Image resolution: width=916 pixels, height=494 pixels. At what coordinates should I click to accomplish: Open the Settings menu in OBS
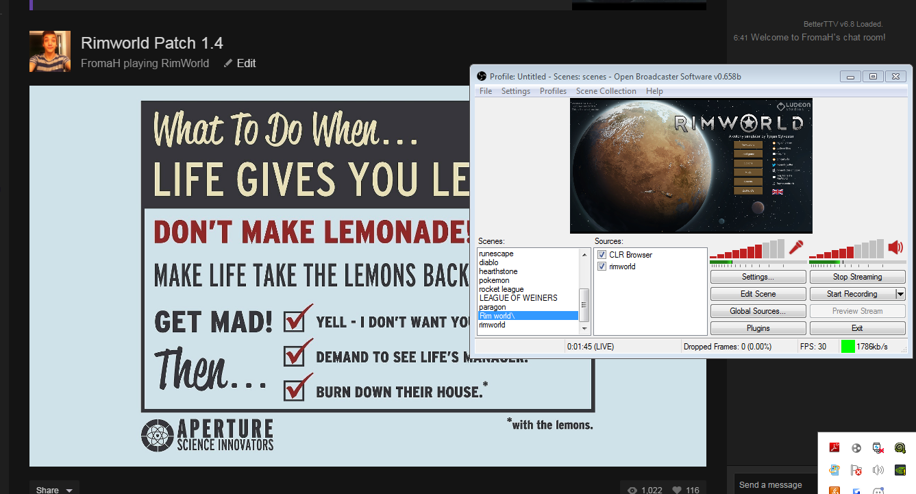tap(516, 91)
